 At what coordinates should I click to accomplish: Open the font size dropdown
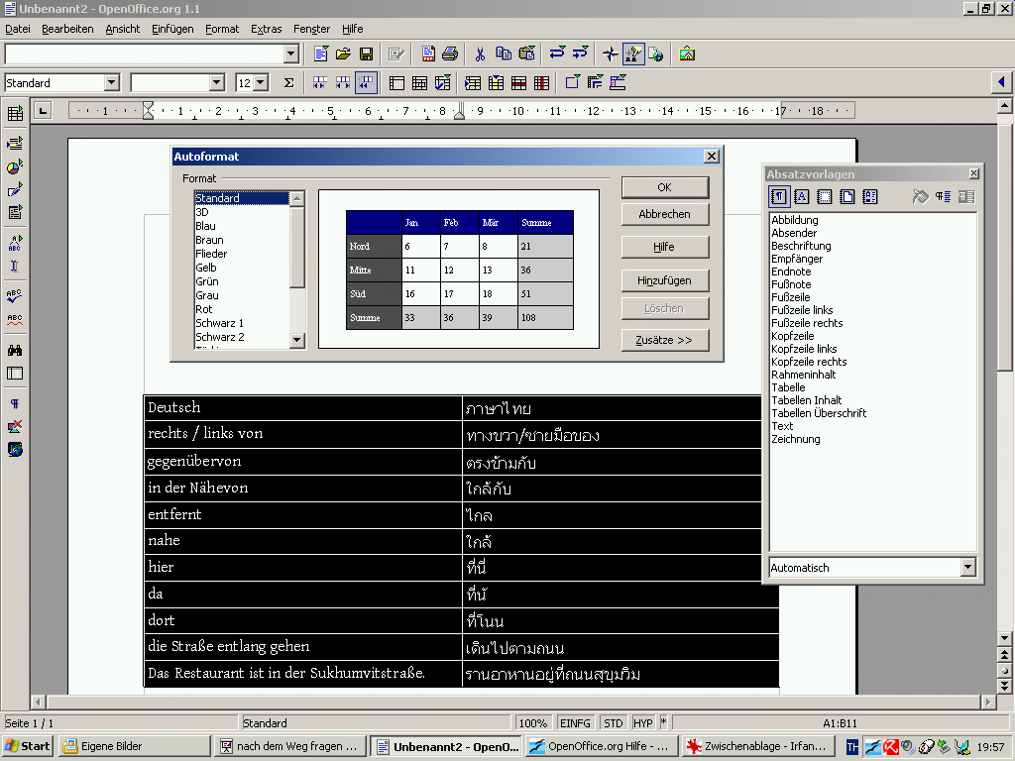point(261,83)
